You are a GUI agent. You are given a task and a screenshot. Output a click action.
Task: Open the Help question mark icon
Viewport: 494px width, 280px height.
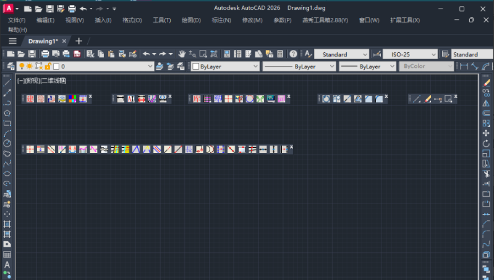[293, 54]
